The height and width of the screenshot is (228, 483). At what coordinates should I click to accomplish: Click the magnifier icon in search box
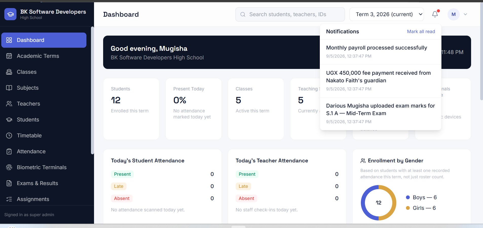point(243,14)
